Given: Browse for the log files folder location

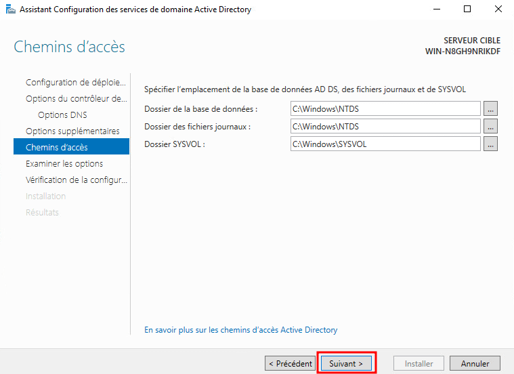Looking at the screenshot, I should (x=490, y=126).
